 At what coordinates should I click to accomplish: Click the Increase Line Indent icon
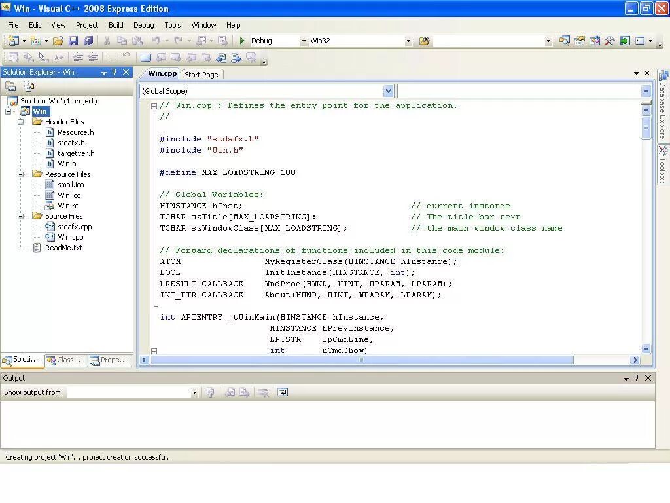coord(93,58)
